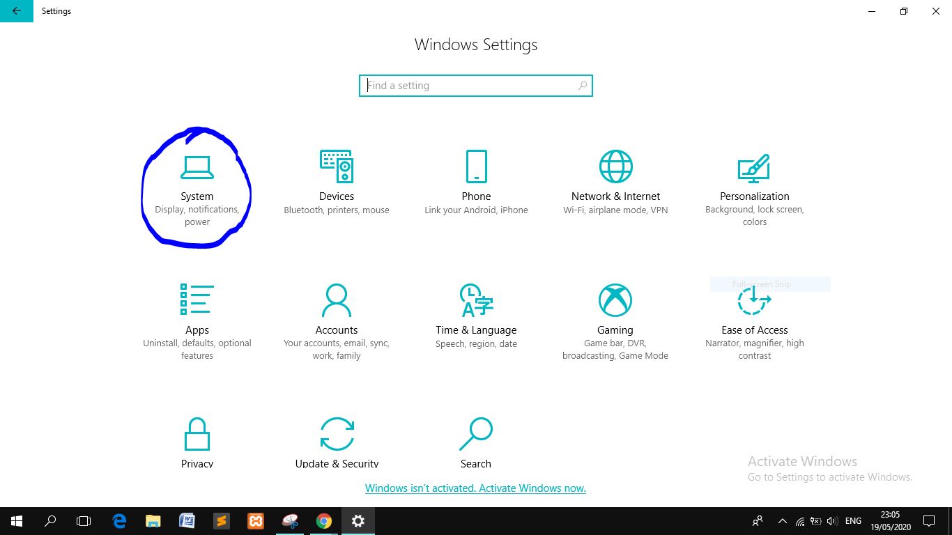Open the Windows Start menu

(17, 520)
